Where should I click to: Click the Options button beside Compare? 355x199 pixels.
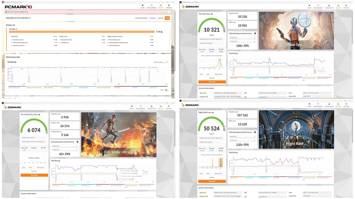(161, 18)
